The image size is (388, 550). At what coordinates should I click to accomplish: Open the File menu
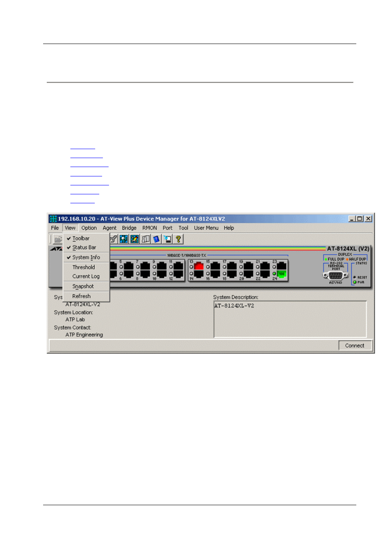55,228
